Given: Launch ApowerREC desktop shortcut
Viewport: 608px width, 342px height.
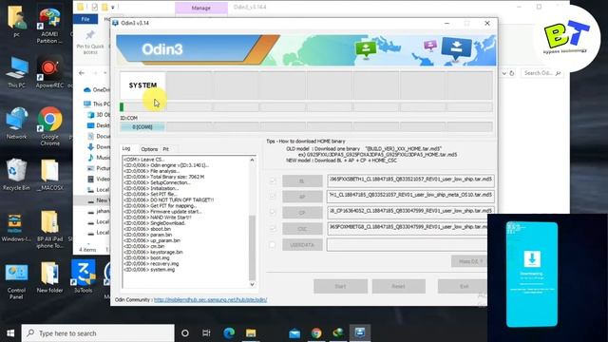Looking at the screenshot, I should tap(49, 72).
